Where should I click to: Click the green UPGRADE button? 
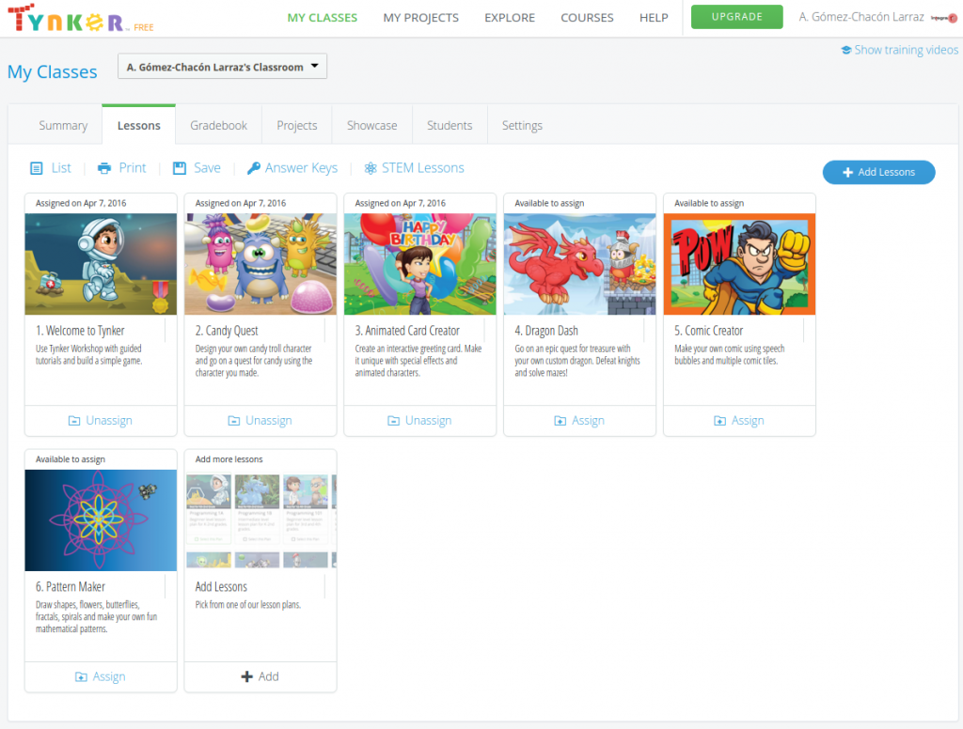[736, 18]
